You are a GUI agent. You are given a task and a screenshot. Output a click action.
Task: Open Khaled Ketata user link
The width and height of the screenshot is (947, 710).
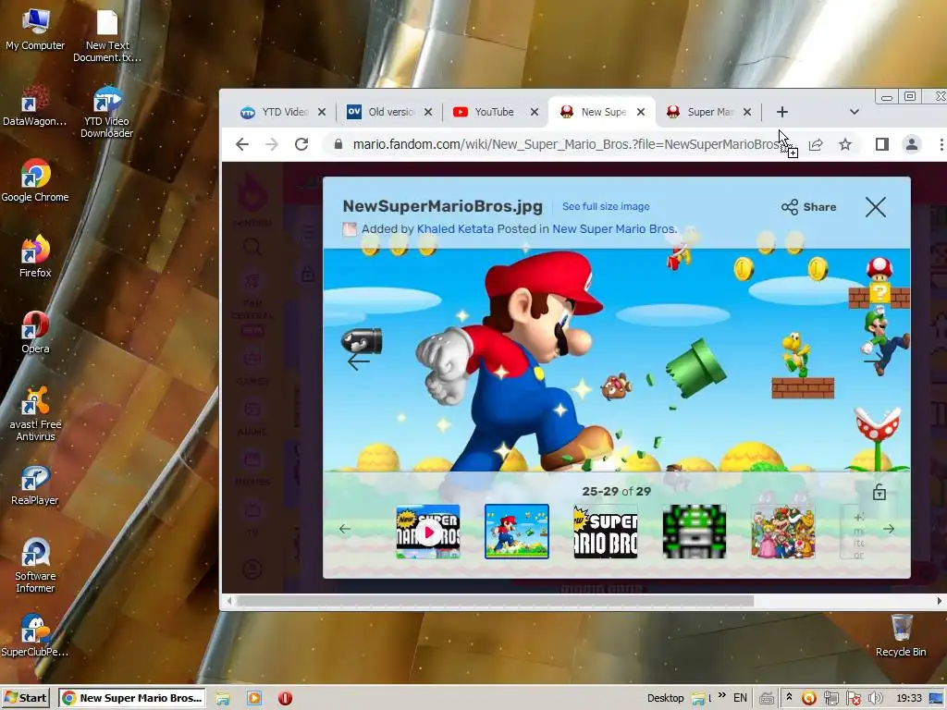pyautogui.click(x=455, y=229)
